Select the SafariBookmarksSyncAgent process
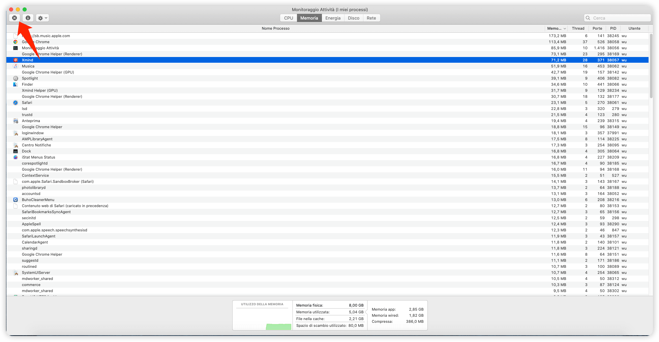The image size is (659, 342). click(327, 212)
